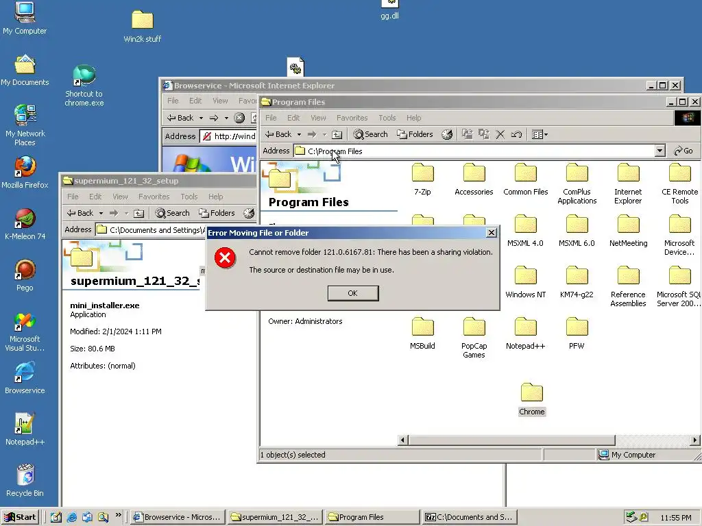Click the History icon in Program Files toolbar
Screen dimensions: 702x526
tap(447, 134)
